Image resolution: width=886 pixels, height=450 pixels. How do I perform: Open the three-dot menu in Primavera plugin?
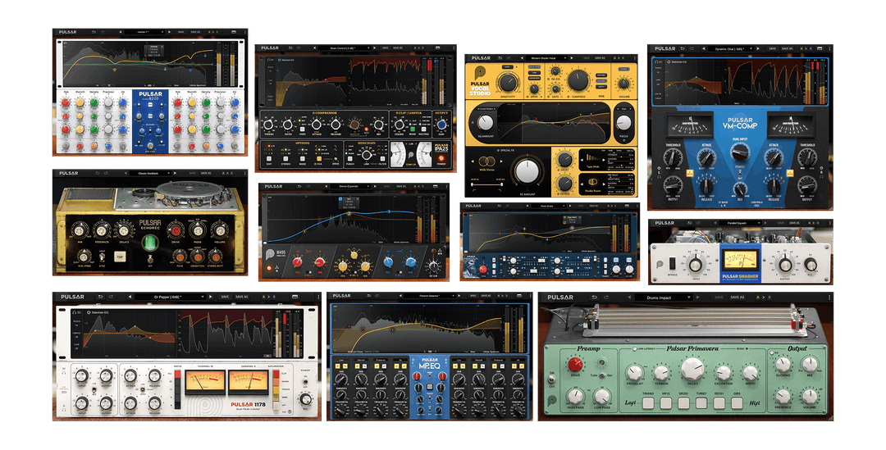(x=829, y=297)
